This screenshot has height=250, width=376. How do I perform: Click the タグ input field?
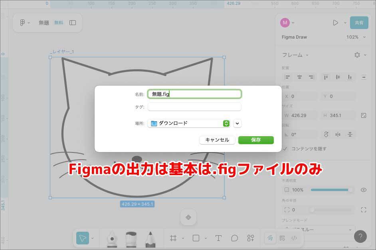coord(194,107)
